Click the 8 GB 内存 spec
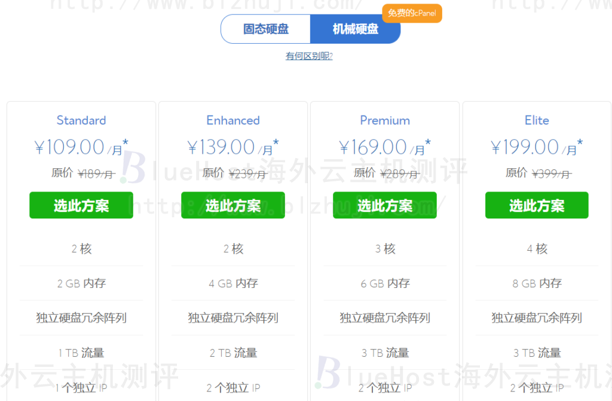 pos(537,283)
